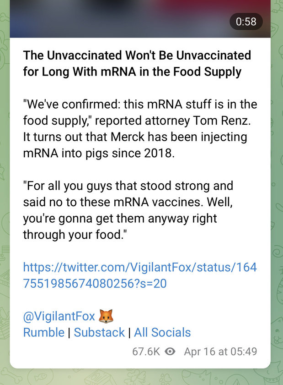The height and width of the screenshot is (385, 283).
Task: Tap the bone doodle on the chat wallpaper
Action: point(11,376)
